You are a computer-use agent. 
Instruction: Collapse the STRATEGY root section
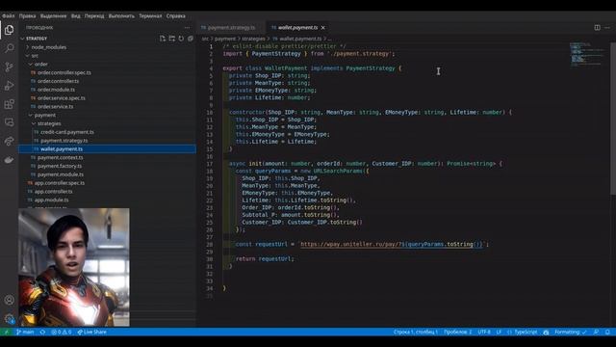[x=37, y=39]
